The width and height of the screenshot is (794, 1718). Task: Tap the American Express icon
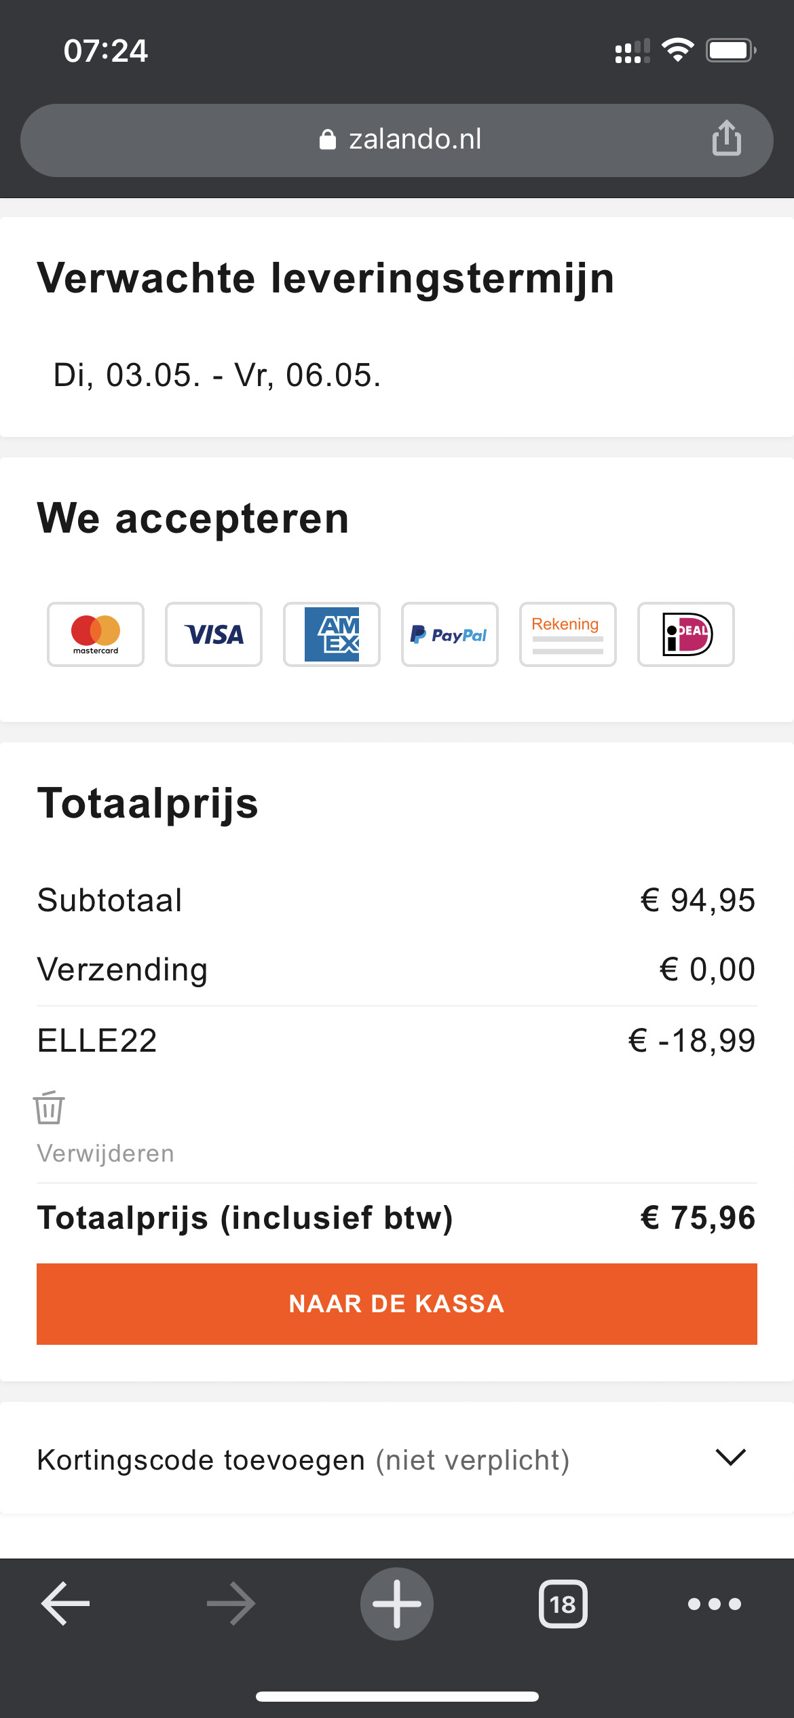point(332,634)
